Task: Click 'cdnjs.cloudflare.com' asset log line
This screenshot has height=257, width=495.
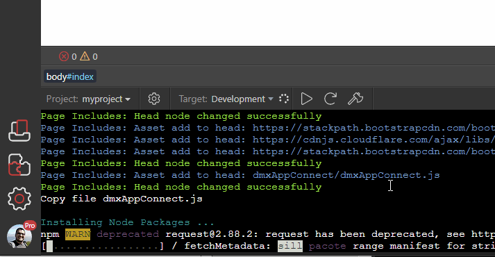Action: [x=268, y=140]
